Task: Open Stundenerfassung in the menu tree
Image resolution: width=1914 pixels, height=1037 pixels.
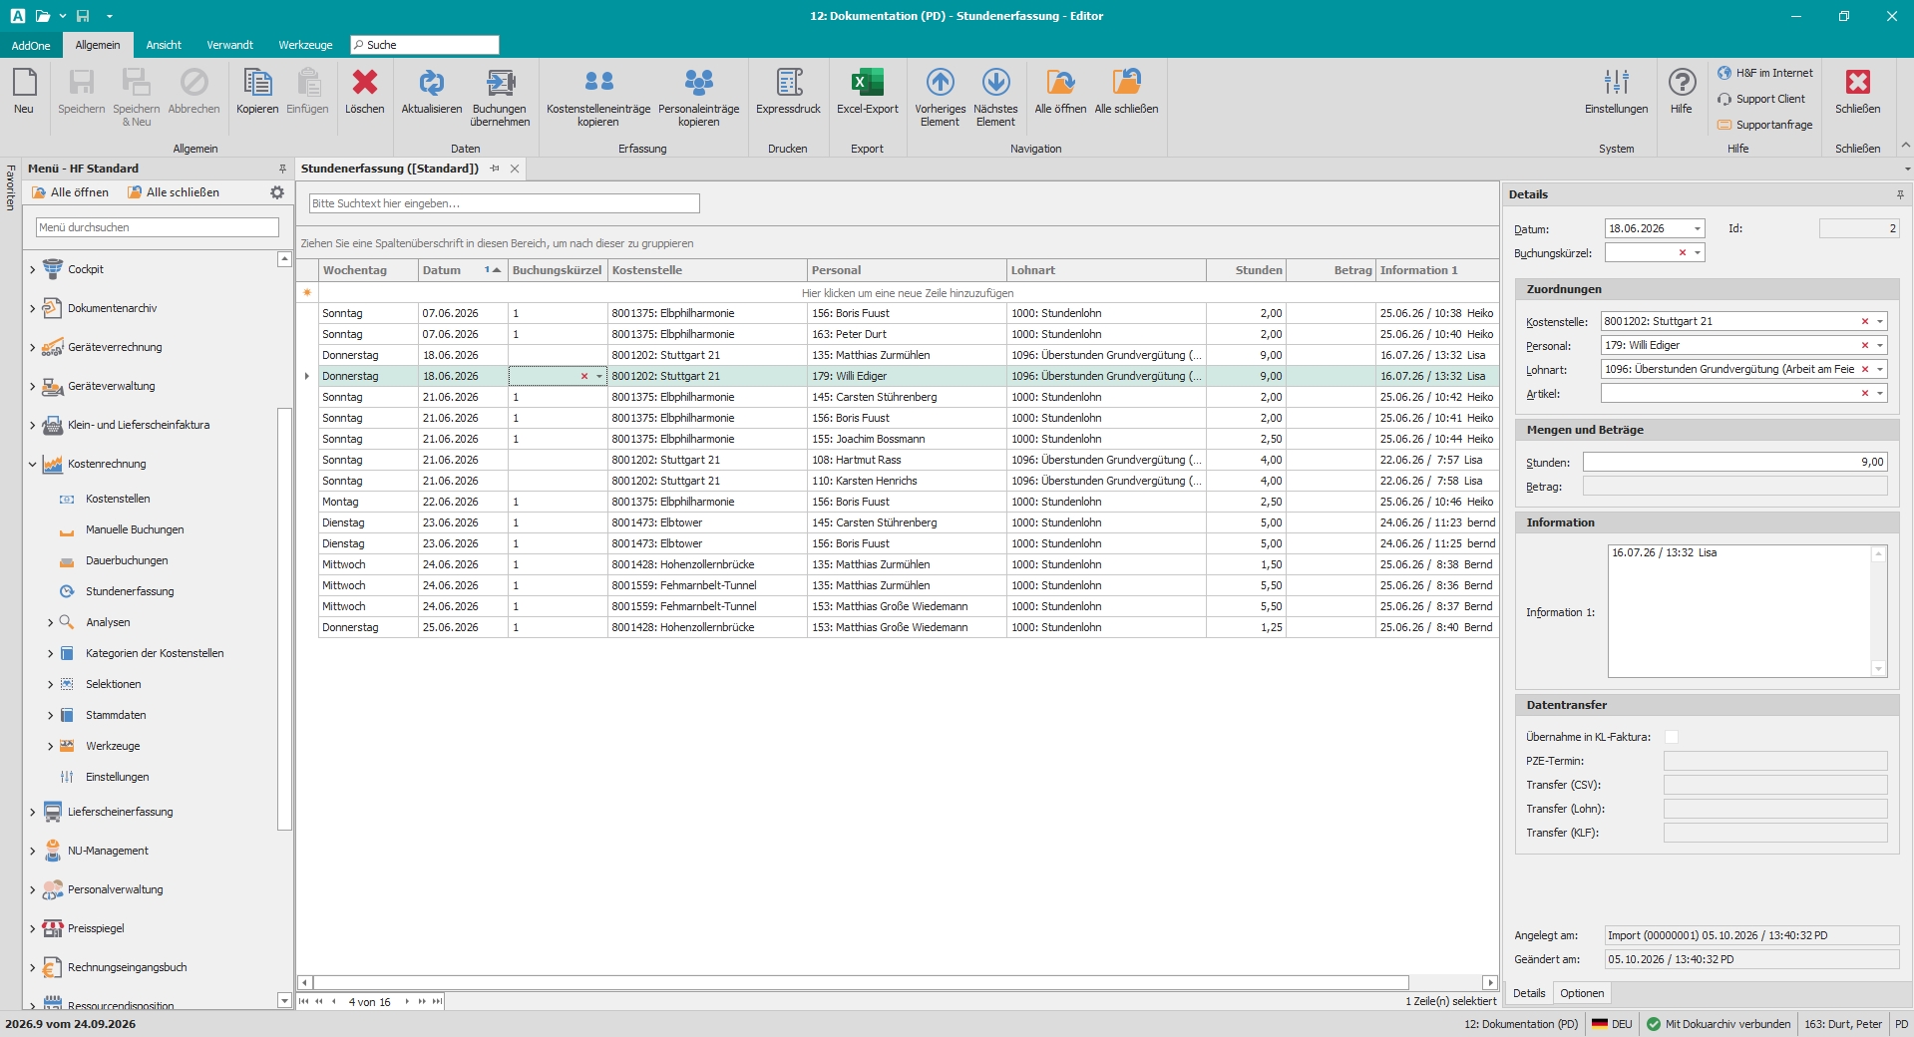Action: (x=130, y=591)
